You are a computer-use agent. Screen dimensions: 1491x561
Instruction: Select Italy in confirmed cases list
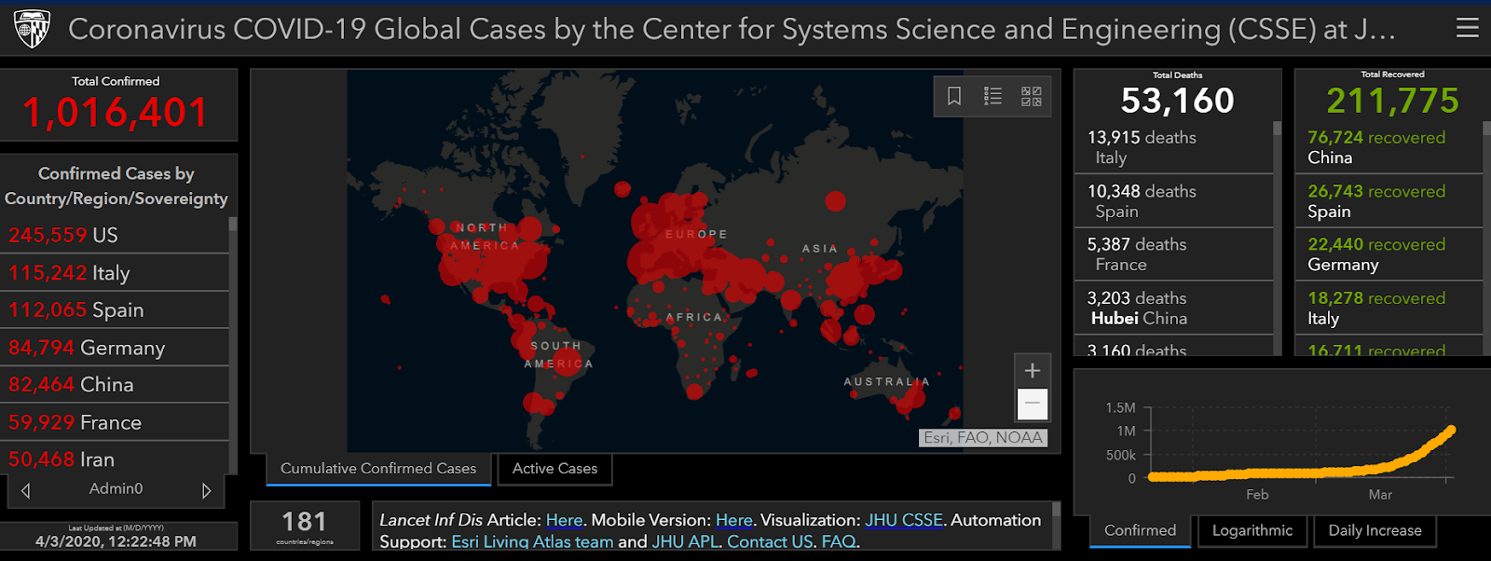click(112, 273)
